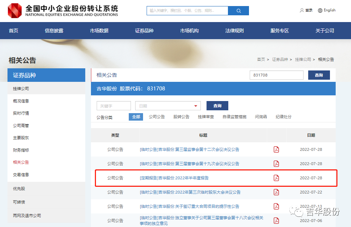Screen dimensions: 351x227
Task: Go to 首页 in main navigation
Action: 14,31
